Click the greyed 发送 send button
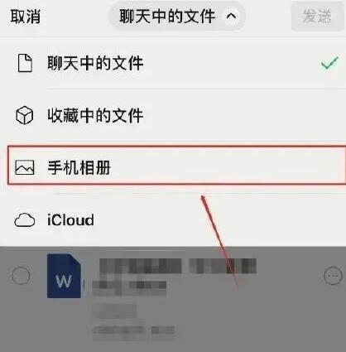The height and width of the screenshot is (352, 346). click(x=317, y=16)
